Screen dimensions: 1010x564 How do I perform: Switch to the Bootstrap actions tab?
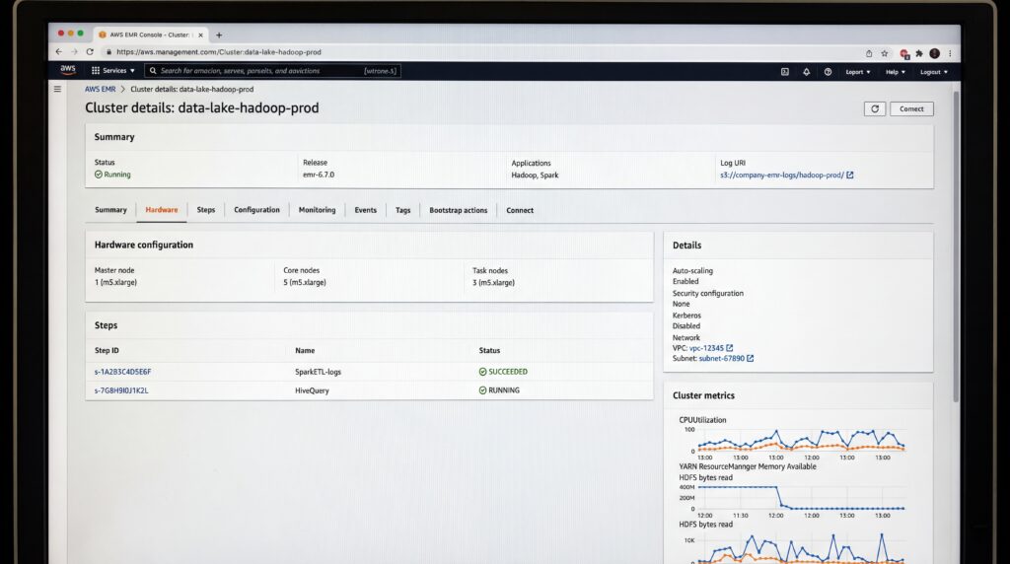coord(458,211)
